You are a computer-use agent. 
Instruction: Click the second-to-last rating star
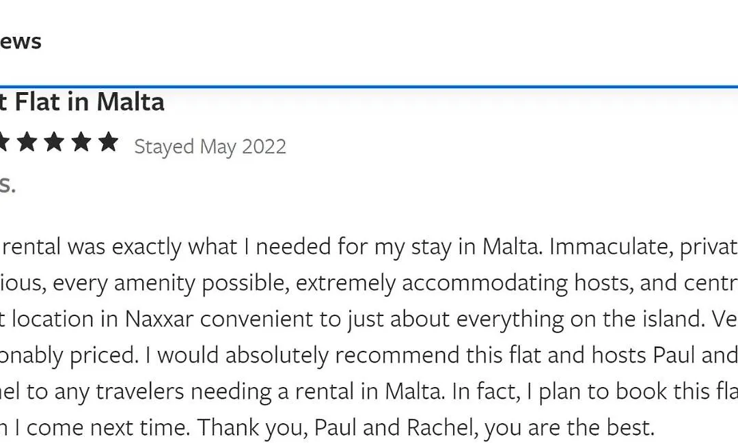81,141
